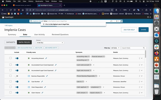Expand Accumulated Legal Costs Expensed row details

coord(142,70)
